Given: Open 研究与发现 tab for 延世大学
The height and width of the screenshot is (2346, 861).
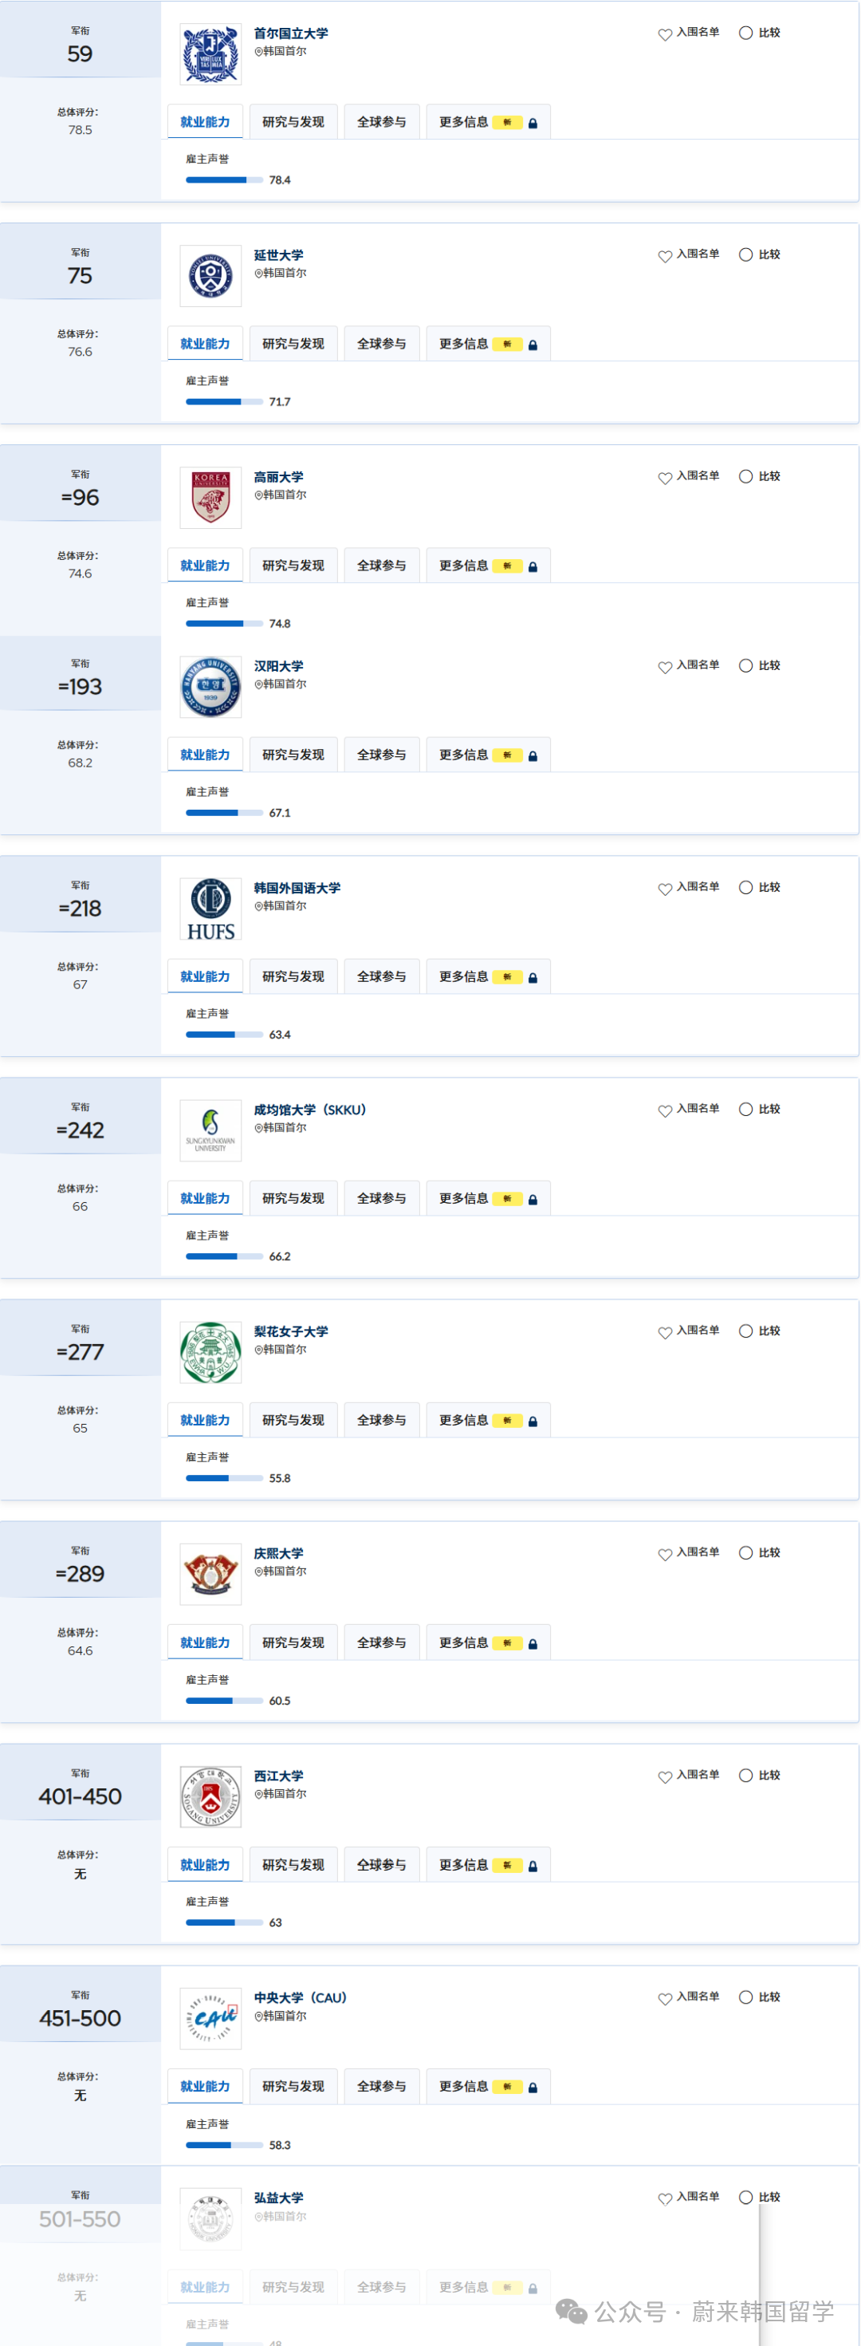Looking at the screenshot, I should [293, 345].
